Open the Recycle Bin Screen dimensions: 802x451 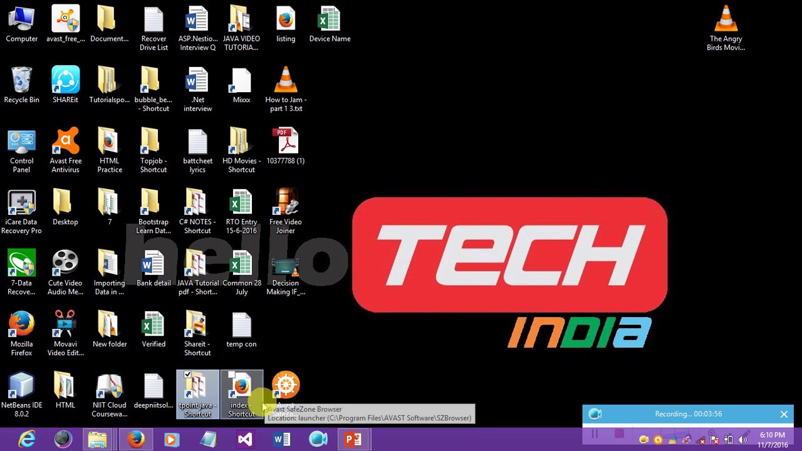[x=21, y=86]
